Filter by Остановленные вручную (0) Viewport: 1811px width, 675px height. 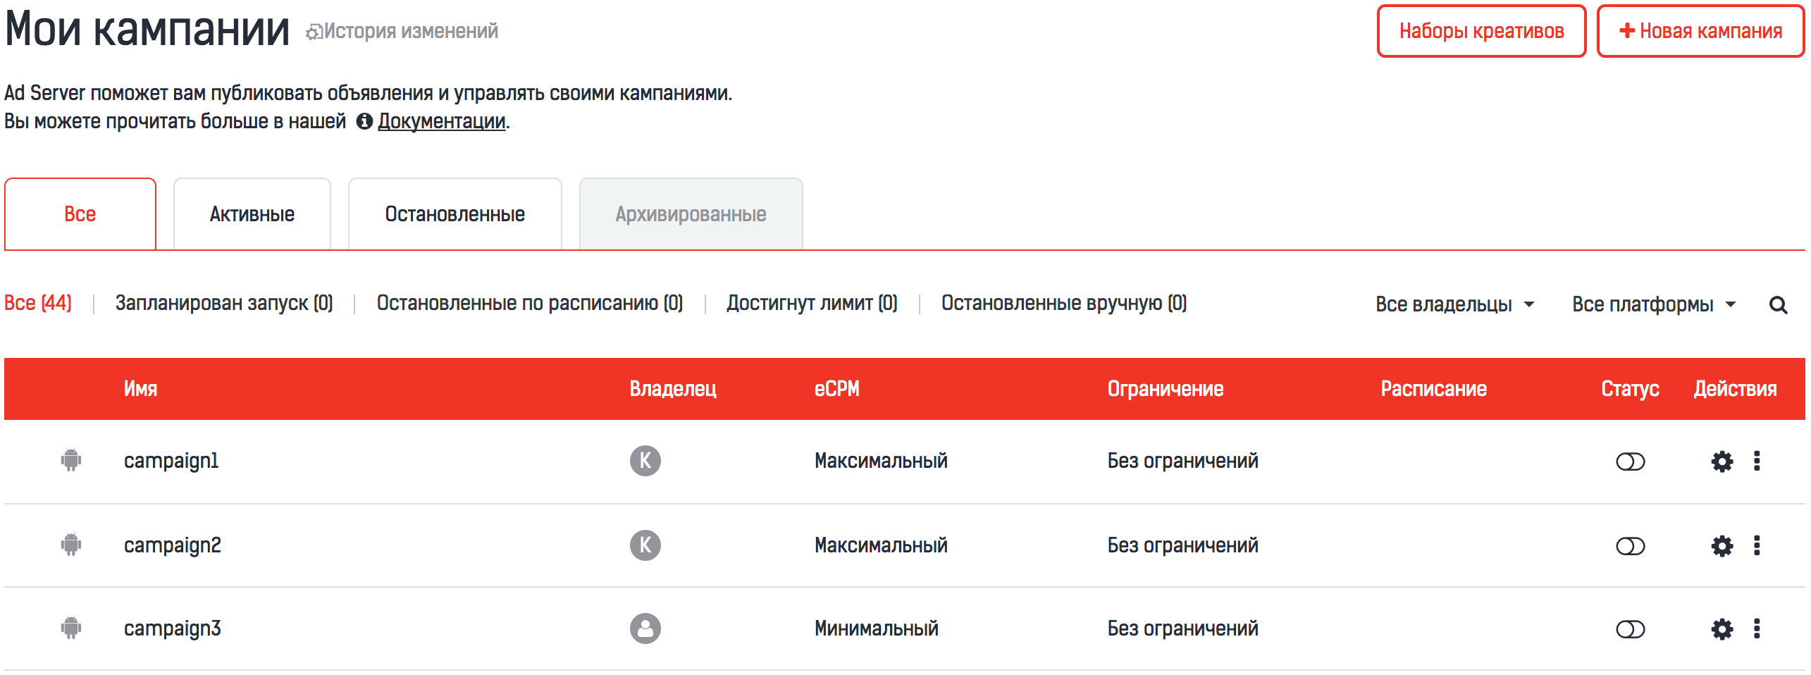1064,303
